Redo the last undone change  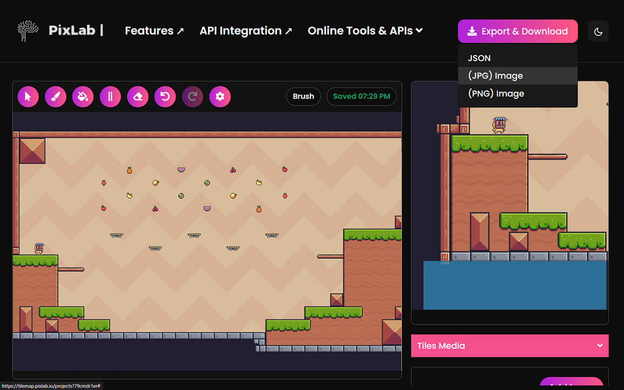192,96
